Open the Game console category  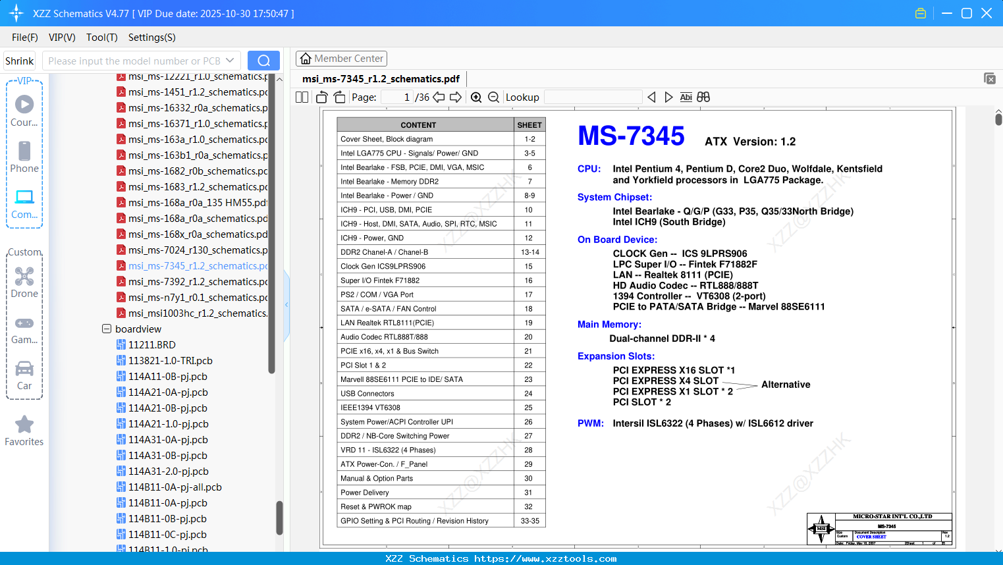(x=24, y=330)
